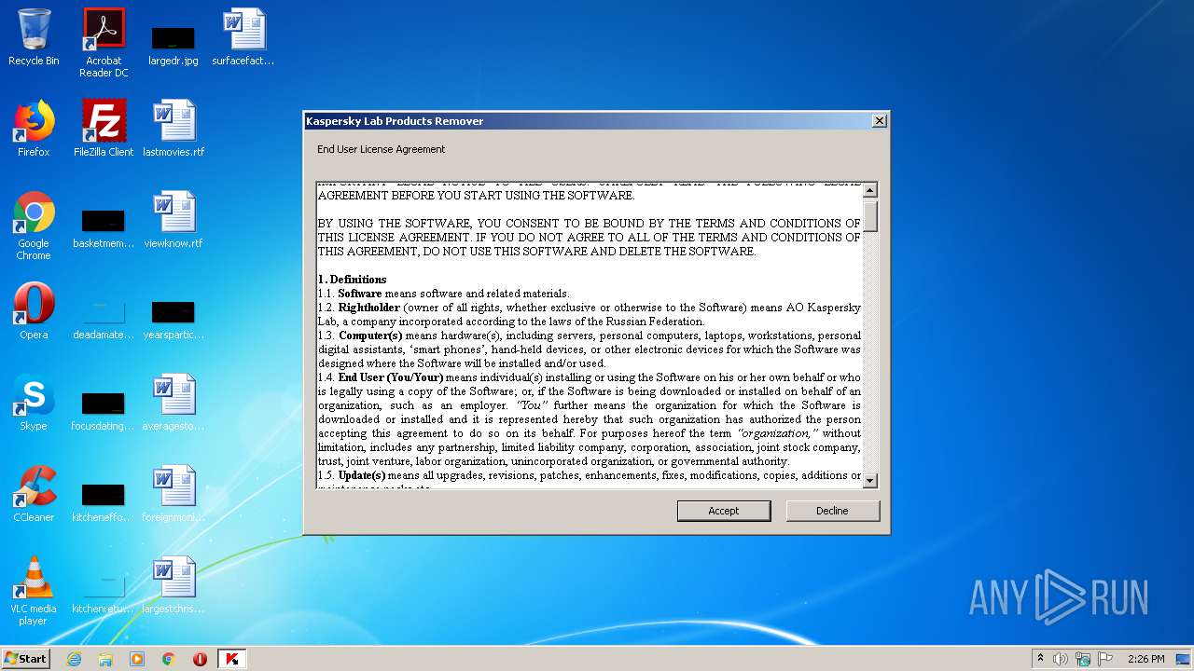Select the basketmem file icon
This screenshot has width=1194, height=671.
click(104, 227)
